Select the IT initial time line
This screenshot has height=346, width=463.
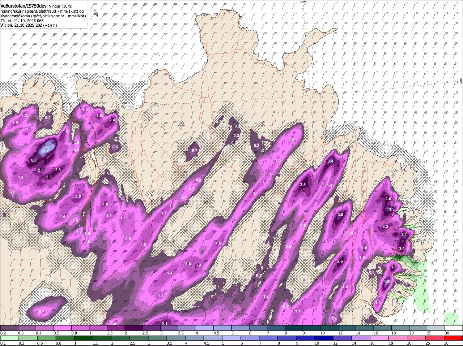click(22, 21)
